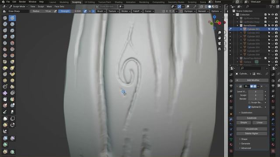Switch to the Modeling workspace tab
The height and width of the screenshot is (157, 280).
pos(64,2)
